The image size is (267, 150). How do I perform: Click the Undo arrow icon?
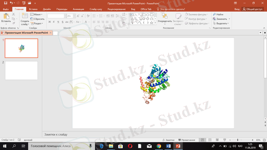(11, 3)
